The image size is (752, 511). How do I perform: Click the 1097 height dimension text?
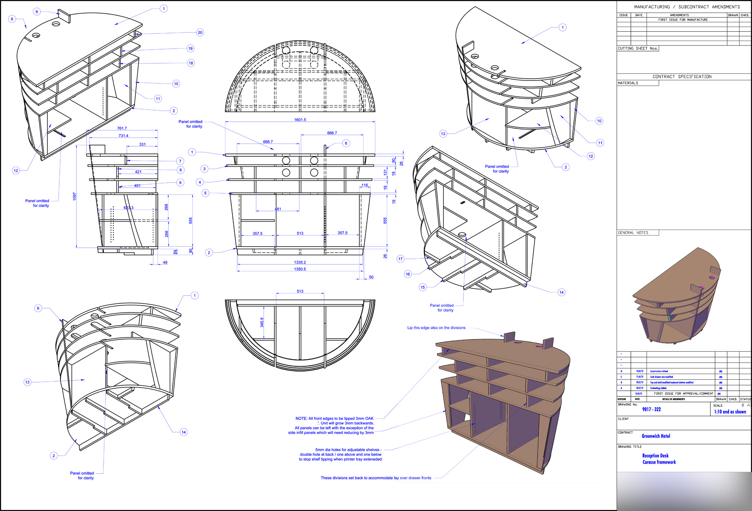click(x=74, y=196)
